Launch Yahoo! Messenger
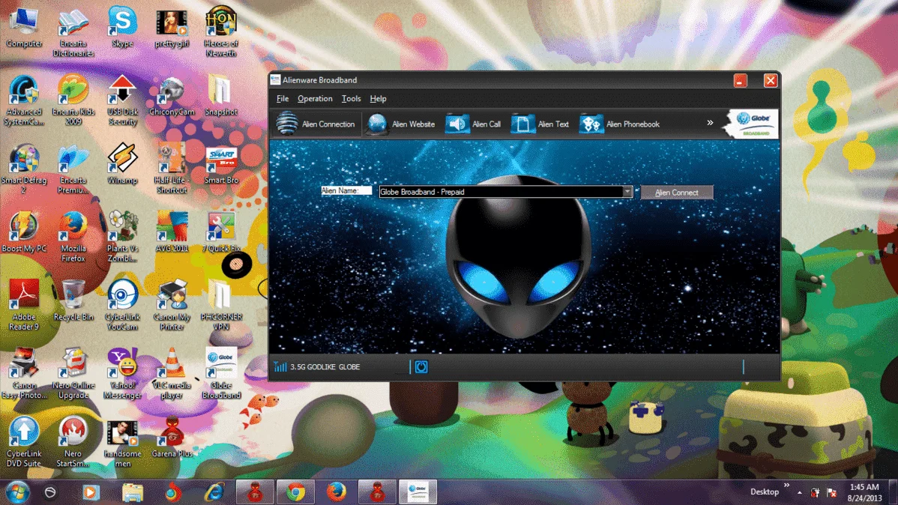The width and height of the screenshot is (898, 505). click(x=123, y=374)
